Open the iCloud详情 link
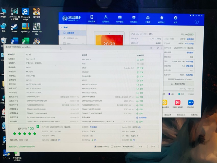Image resolution: width=217 pixels, height=163 pixels. pos(189,43)
